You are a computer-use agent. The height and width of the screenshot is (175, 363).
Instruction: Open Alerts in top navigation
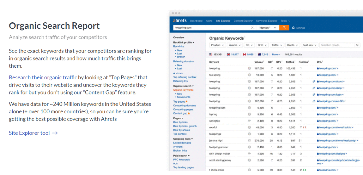pos(209,21)
